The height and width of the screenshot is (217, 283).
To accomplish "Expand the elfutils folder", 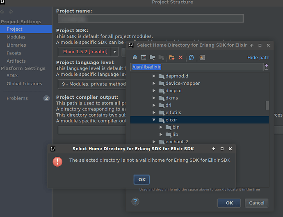I will [x=154, y=113].
